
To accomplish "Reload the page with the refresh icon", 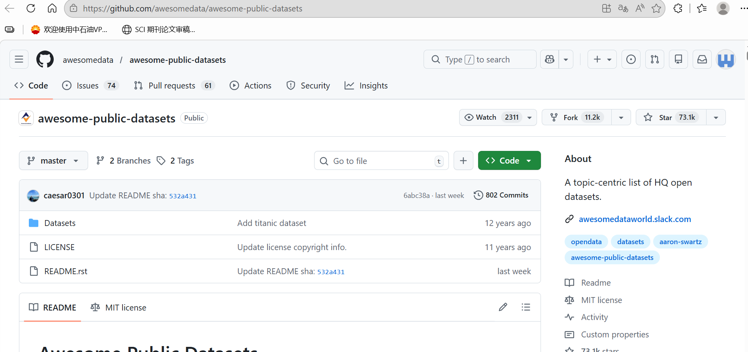I will point(31,8).
